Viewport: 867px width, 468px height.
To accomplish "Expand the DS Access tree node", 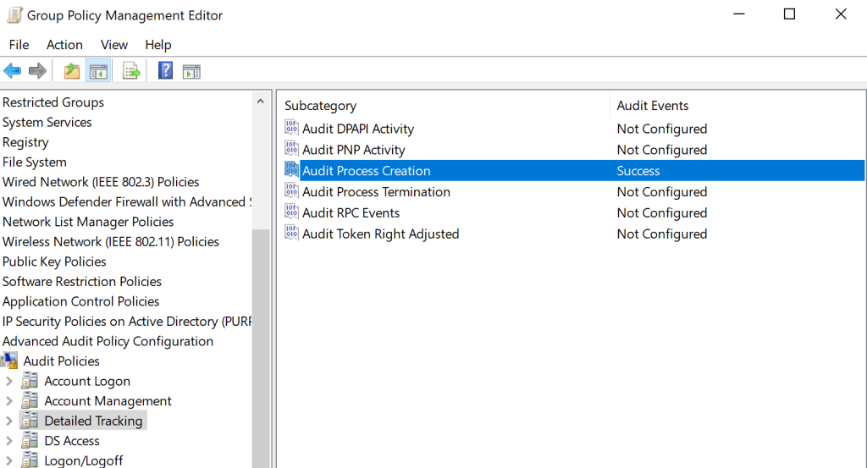I will 9,441.
